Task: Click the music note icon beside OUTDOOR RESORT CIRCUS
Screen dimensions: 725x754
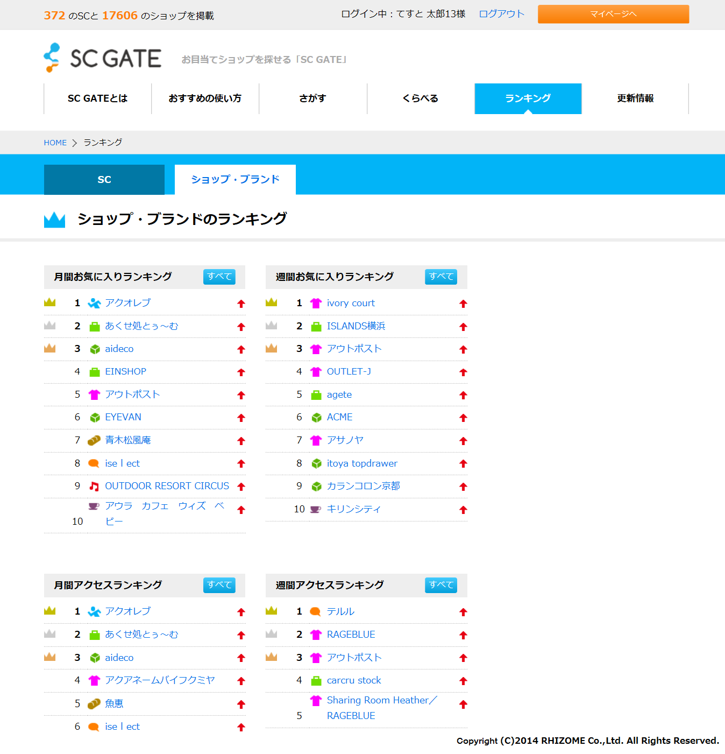Action: click(x=94, y=487)
